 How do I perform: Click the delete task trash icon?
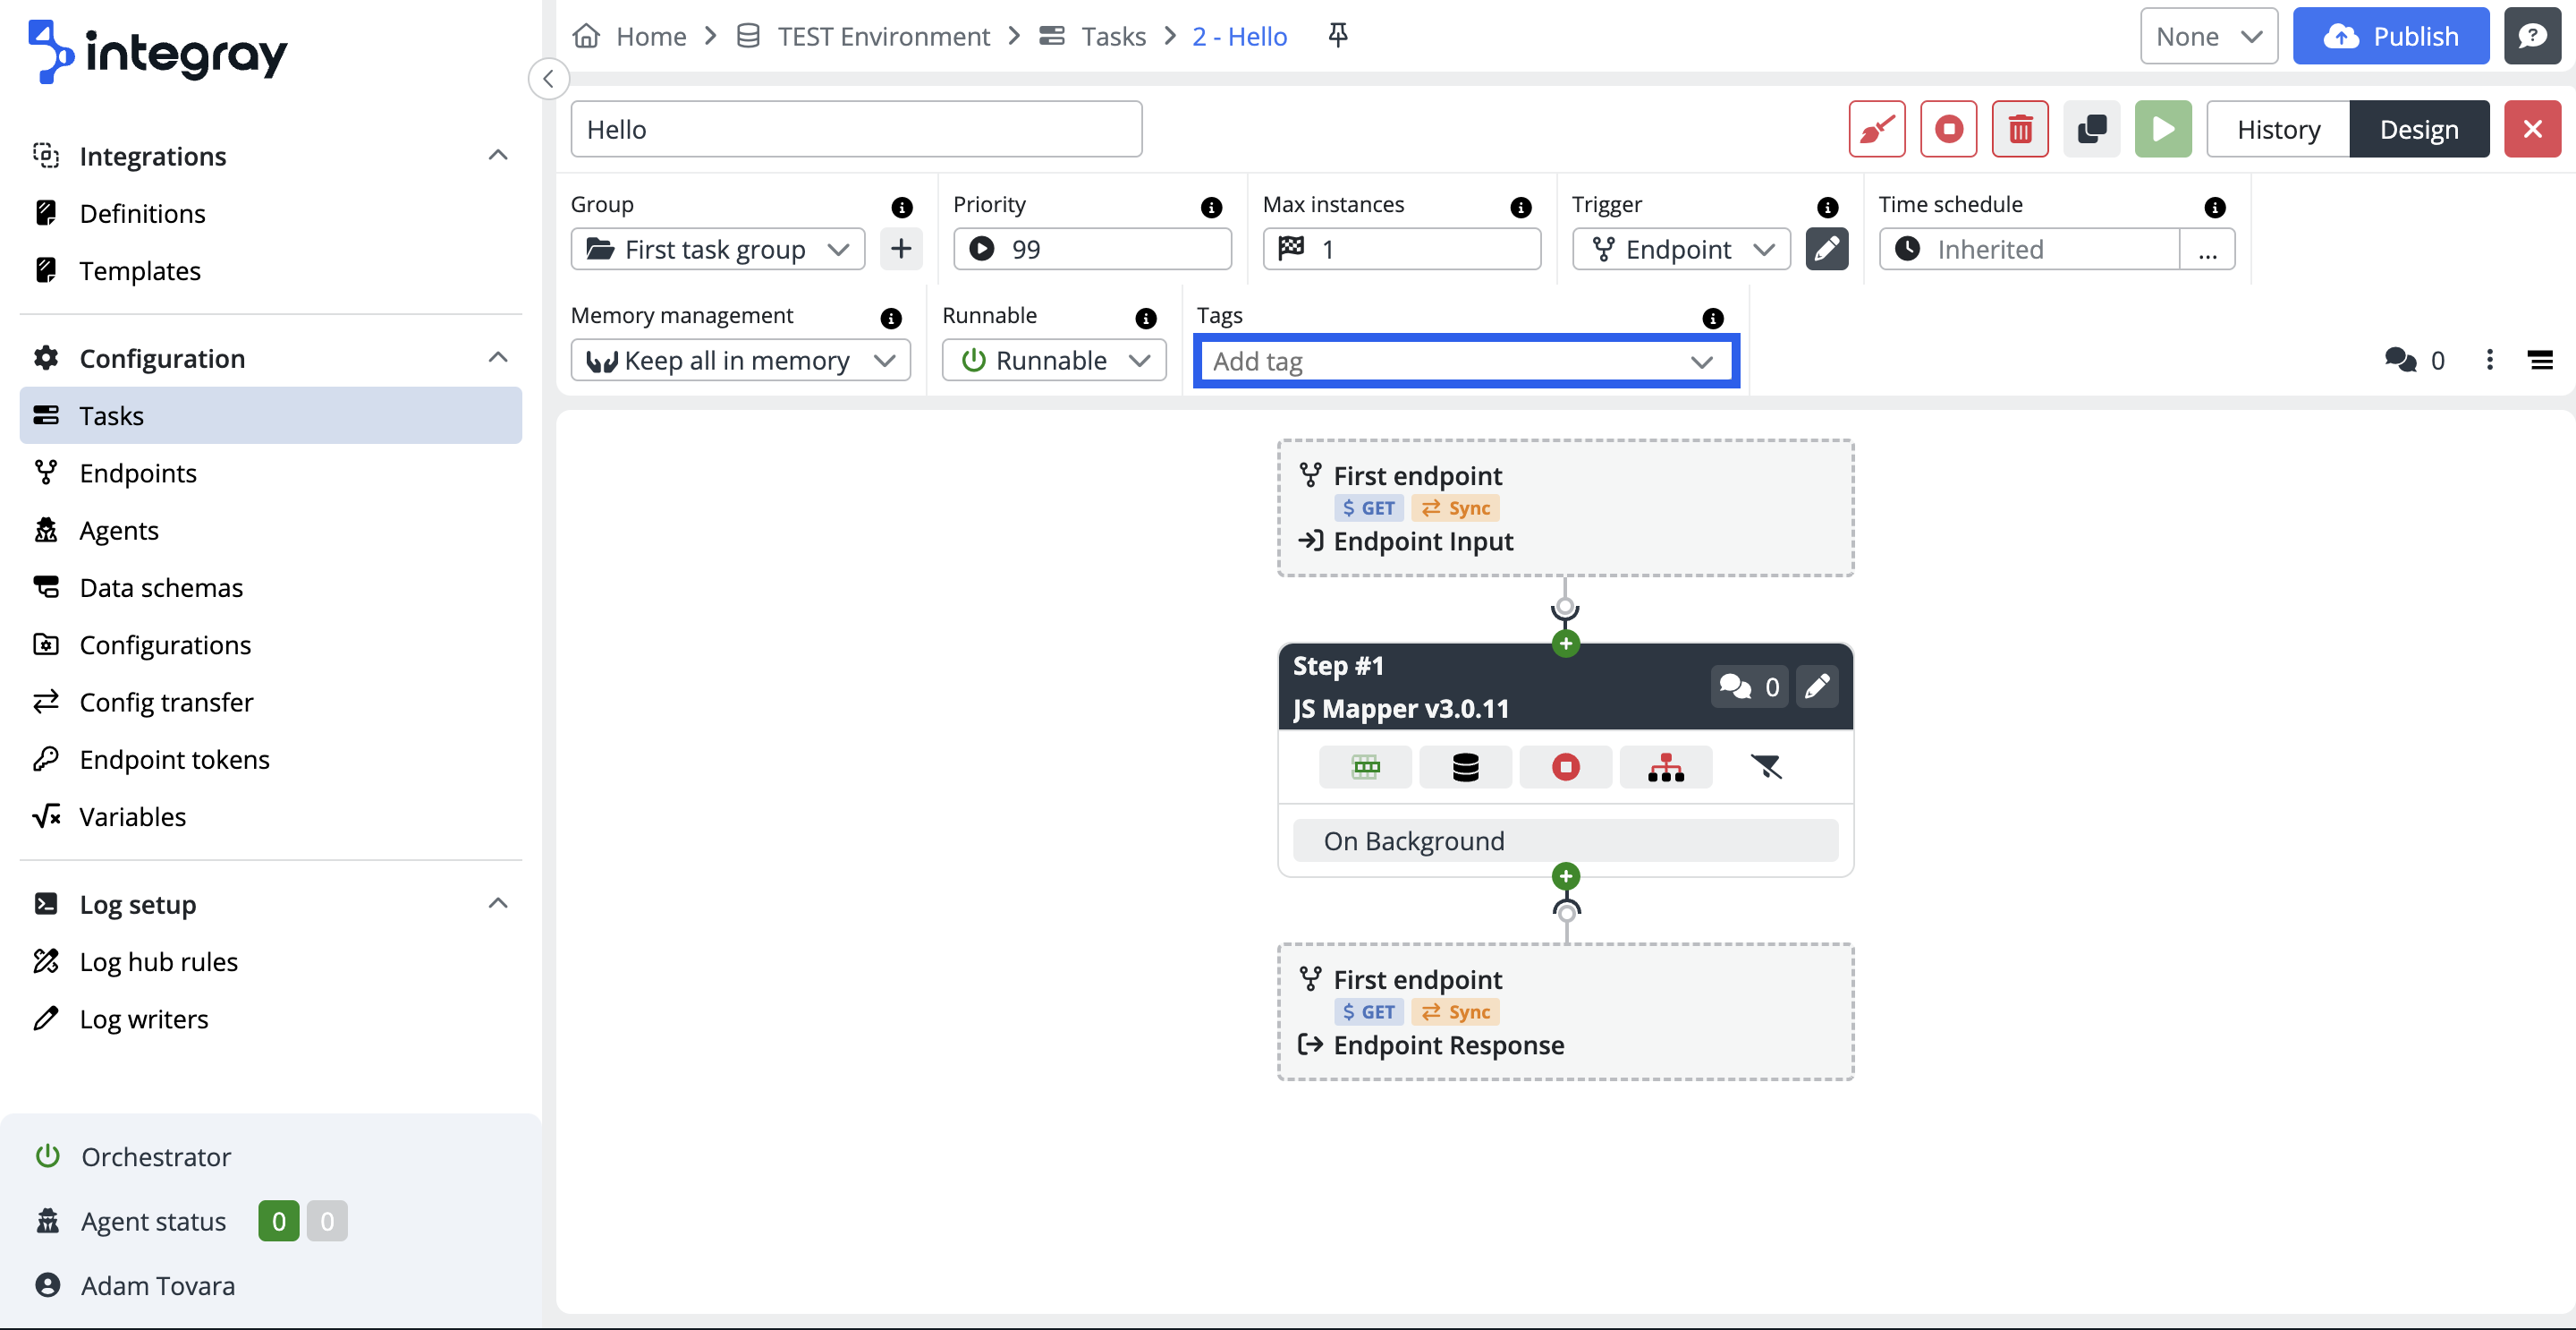[2020, 128]
